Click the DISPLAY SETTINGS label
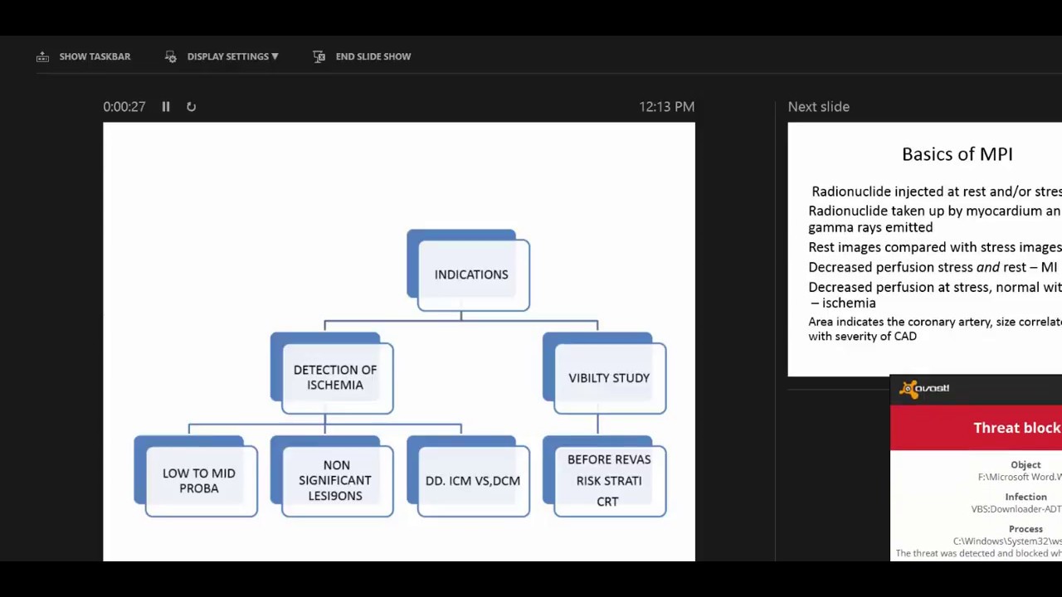 (227, 56)
